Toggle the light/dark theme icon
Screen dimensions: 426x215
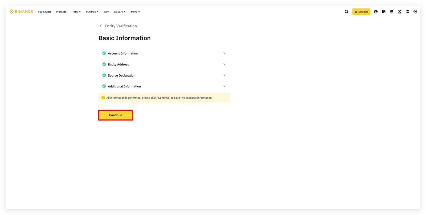click(x=415, y=12)
